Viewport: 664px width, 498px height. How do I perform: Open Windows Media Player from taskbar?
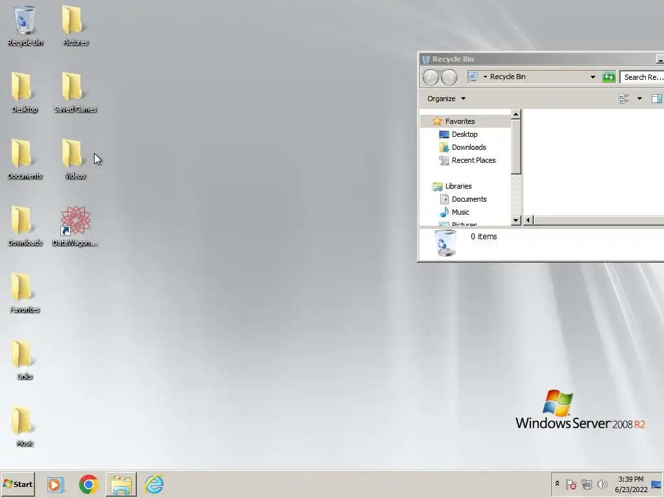coord(55,484)
